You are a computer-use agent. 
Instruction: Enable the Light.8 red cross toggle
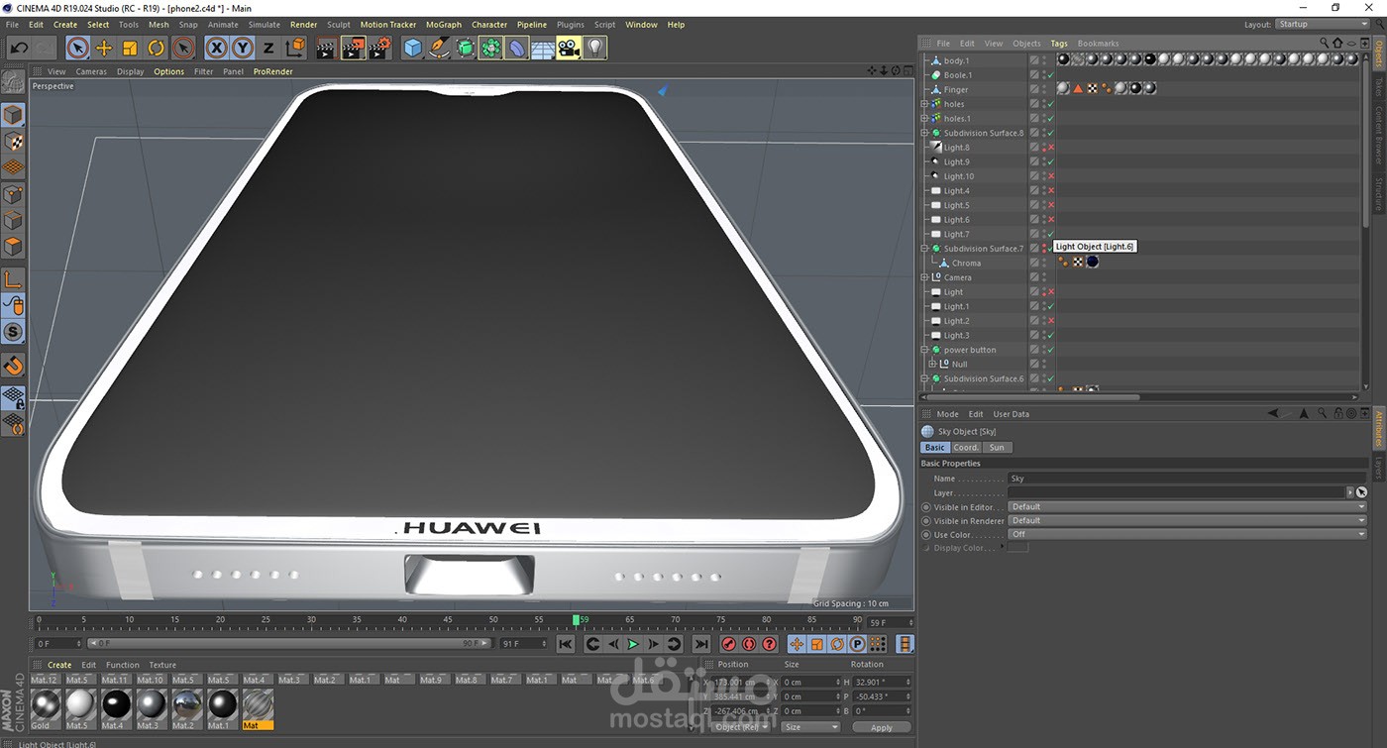click(1050, 148)
